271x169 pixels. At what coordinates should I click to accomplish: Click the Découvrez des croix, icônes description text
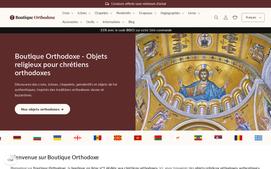pyautogui.click(x=66, y=90)
